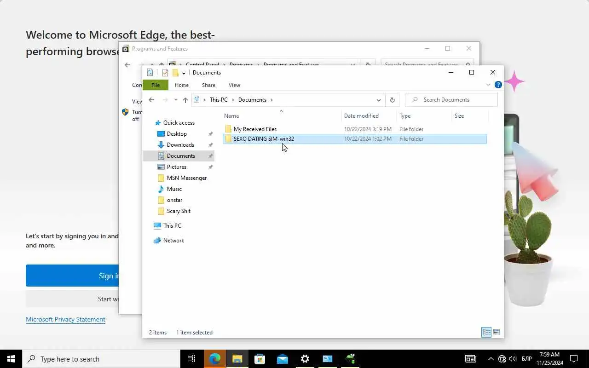Open the recent locations dropdown arrow

click(176, 100)
